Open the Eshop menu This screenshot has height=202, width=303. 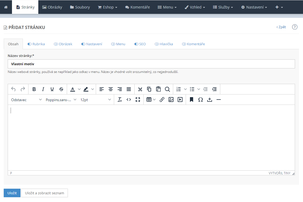[x=107, y=7]
